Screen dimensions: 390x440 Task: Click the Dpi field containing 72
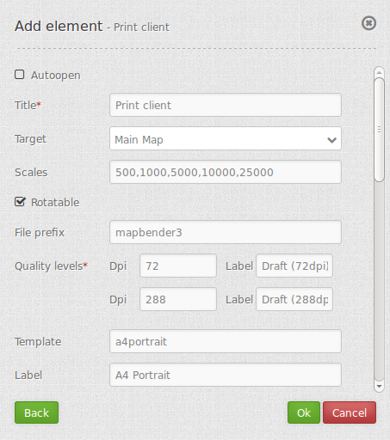(x=178, y=266)
